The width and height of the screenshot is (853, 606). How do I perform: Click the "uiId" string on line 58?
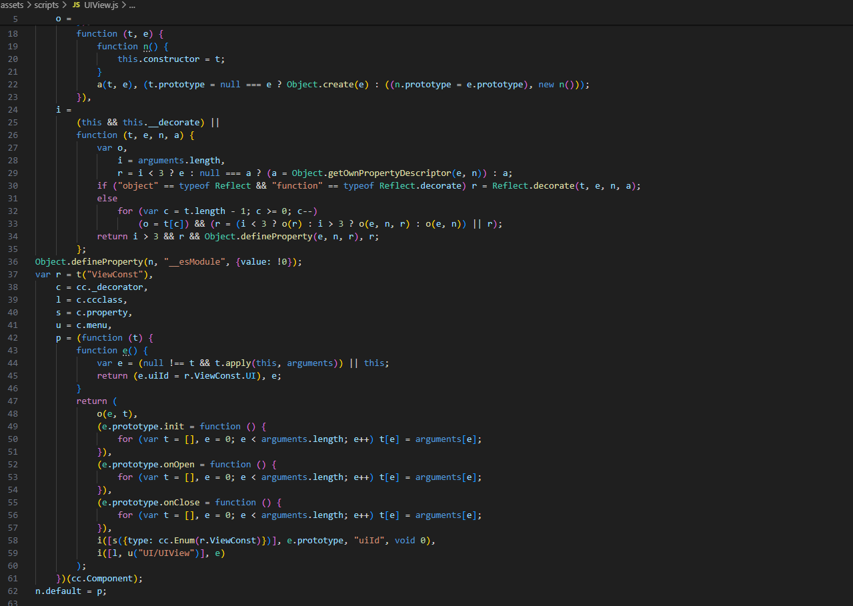click(x=369, y=540)
